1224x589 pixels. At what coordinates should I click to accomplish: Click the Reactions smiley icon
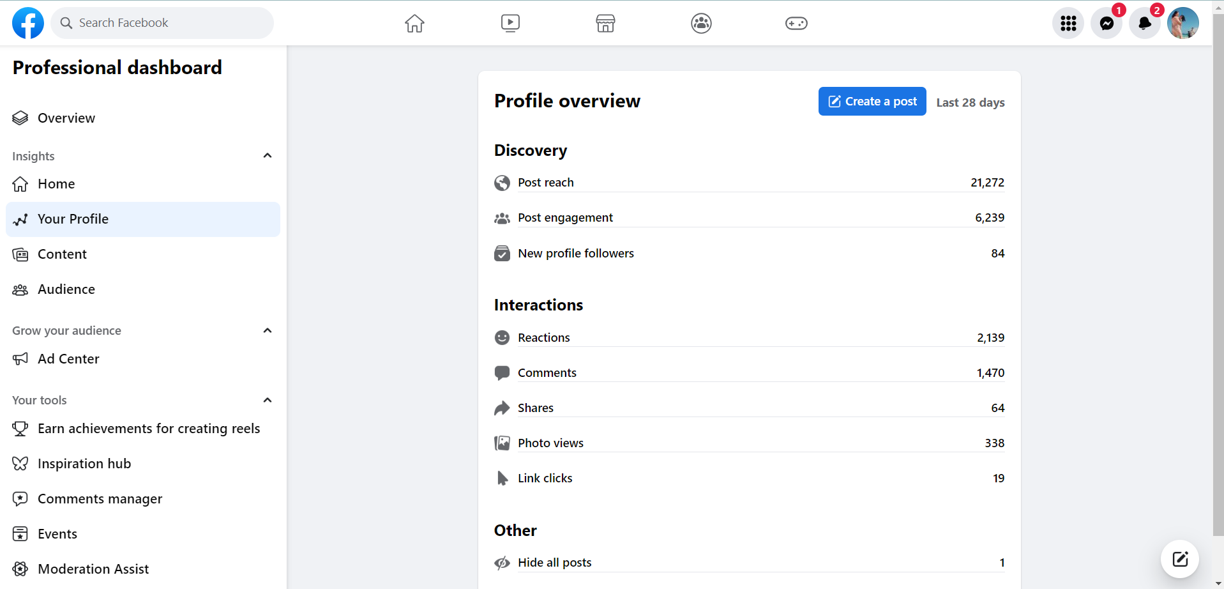502,337
